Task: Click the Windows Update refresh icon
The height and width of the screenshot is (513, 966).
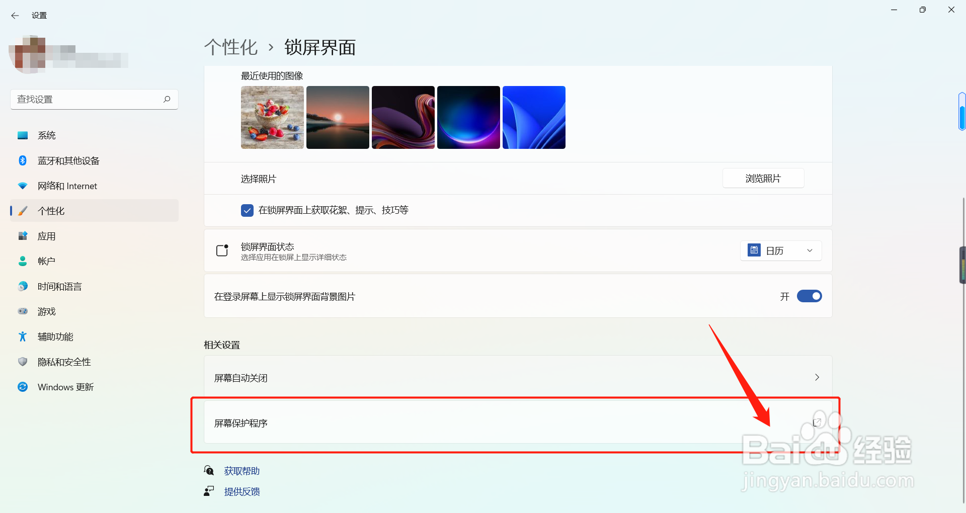Action: pos(23,387)
